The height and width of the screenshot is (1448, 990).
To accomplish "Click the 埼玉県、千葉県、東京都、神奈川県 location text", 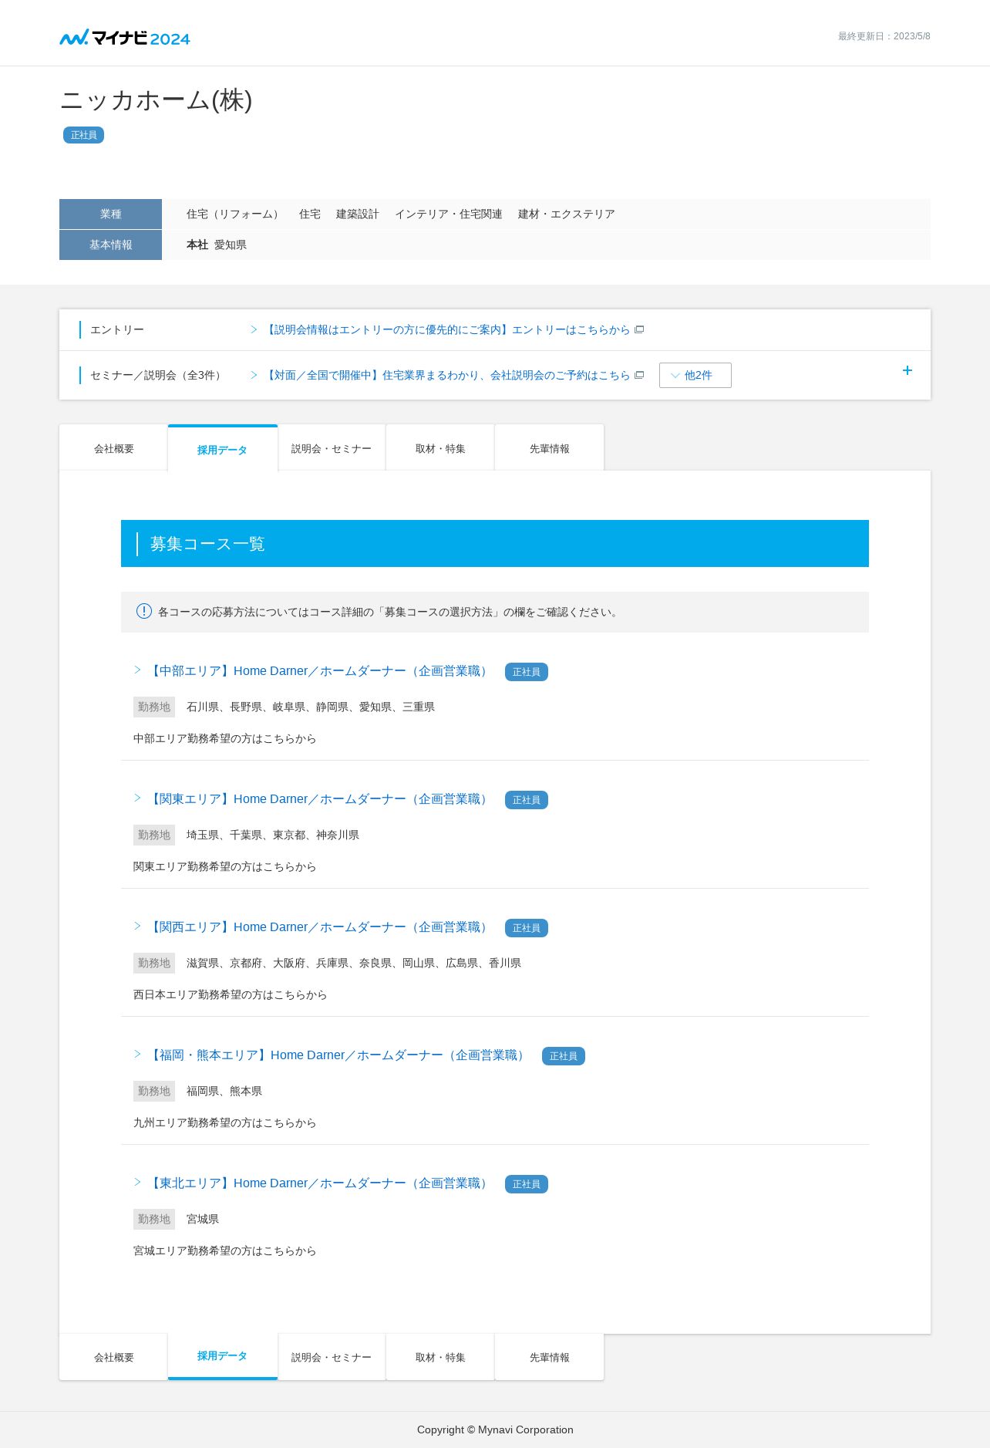I will (273, 835).
